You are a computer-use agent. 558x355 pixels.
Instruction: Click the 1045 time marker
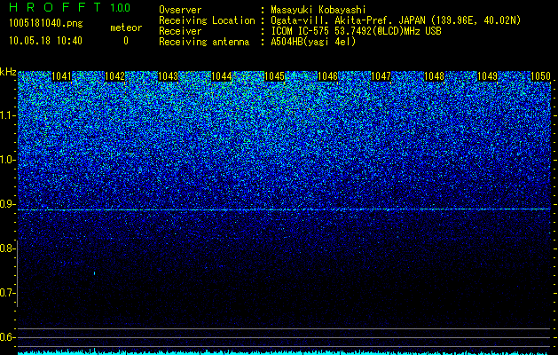tap(274, 76)
